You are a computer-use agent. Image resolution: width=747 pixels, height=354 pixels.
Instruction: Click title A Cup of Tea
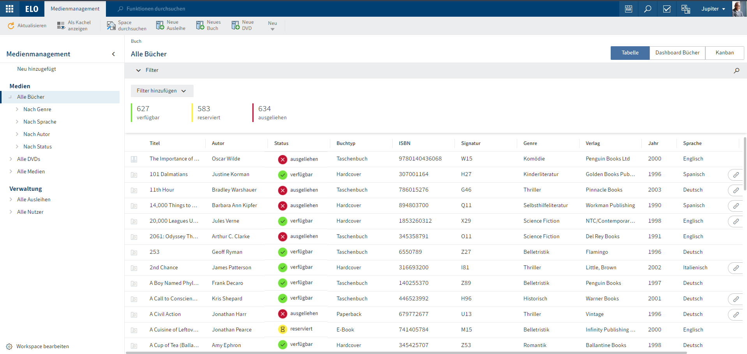click(x=174, y=345)
